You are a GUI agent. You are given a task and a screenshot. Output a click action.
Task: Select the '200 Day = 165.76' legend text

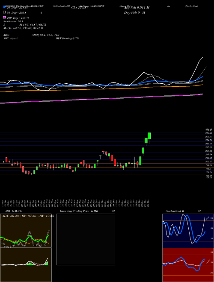[x=18, y=18]
